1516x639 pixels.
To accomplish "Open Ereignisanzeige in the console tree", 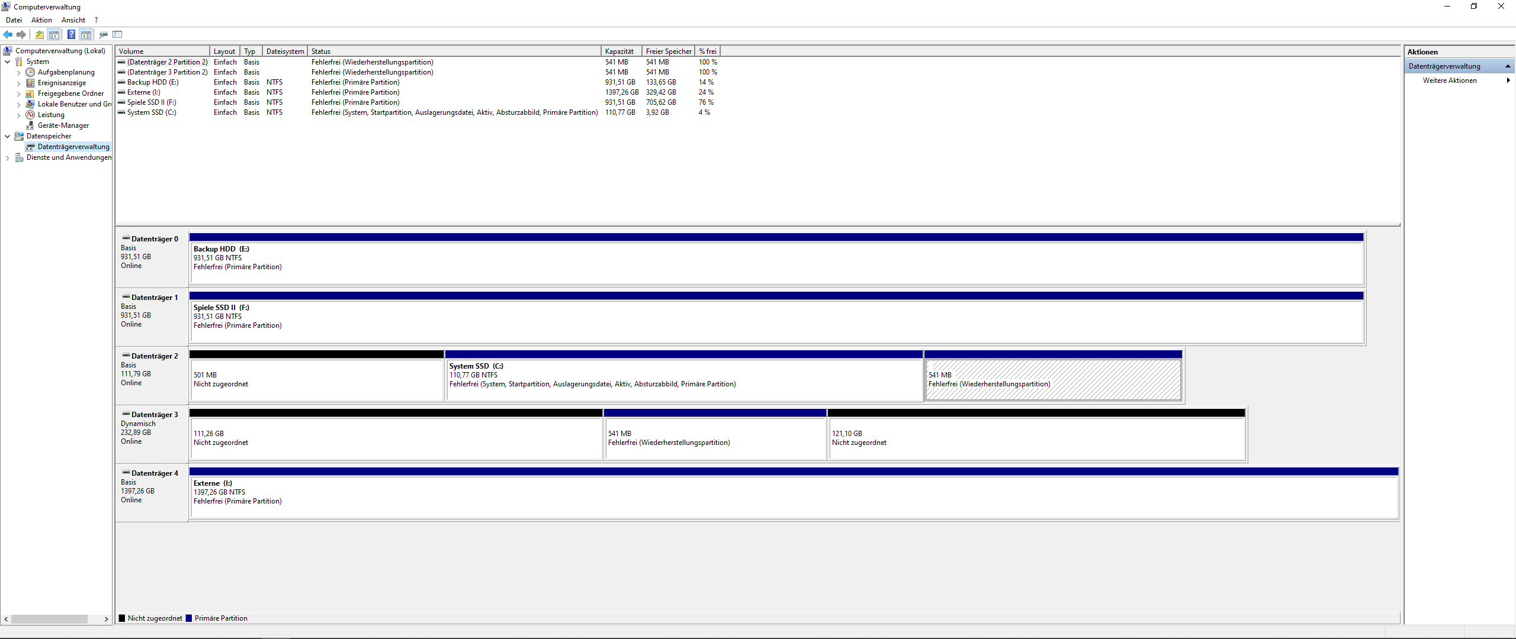I will [x=62, y=83].
